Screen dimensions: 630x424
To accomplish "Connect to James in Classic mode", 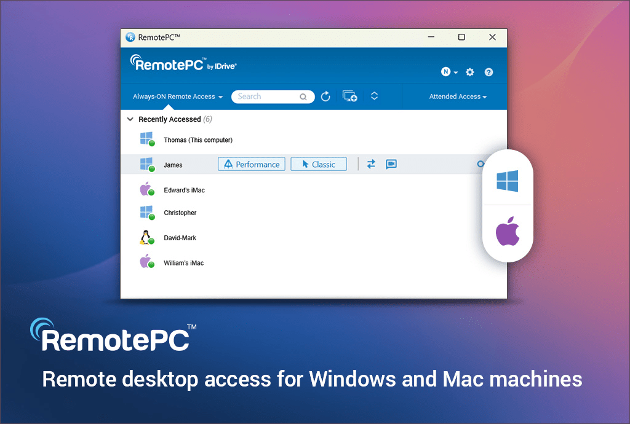I will 319,164.
